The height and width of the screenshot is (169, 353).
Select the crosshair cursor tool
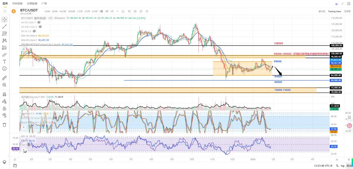point(4,19)
